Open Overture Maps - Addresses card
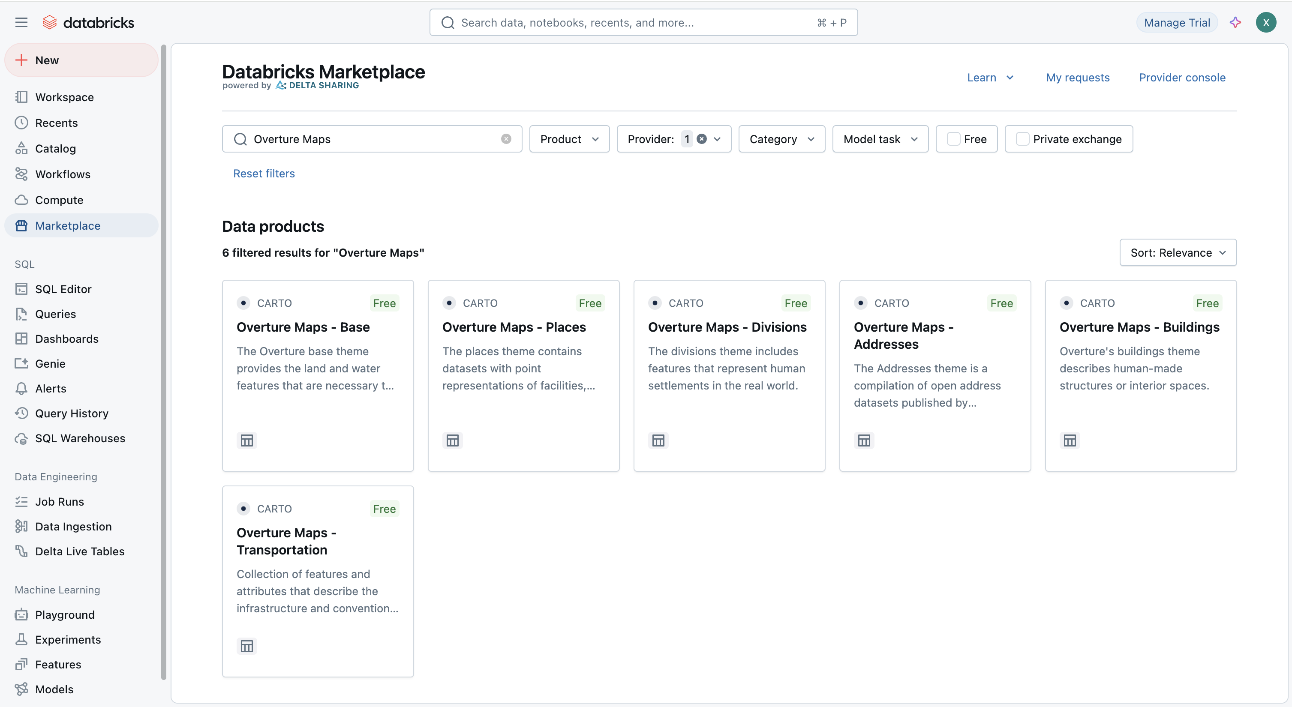 [x=935, y=375]
